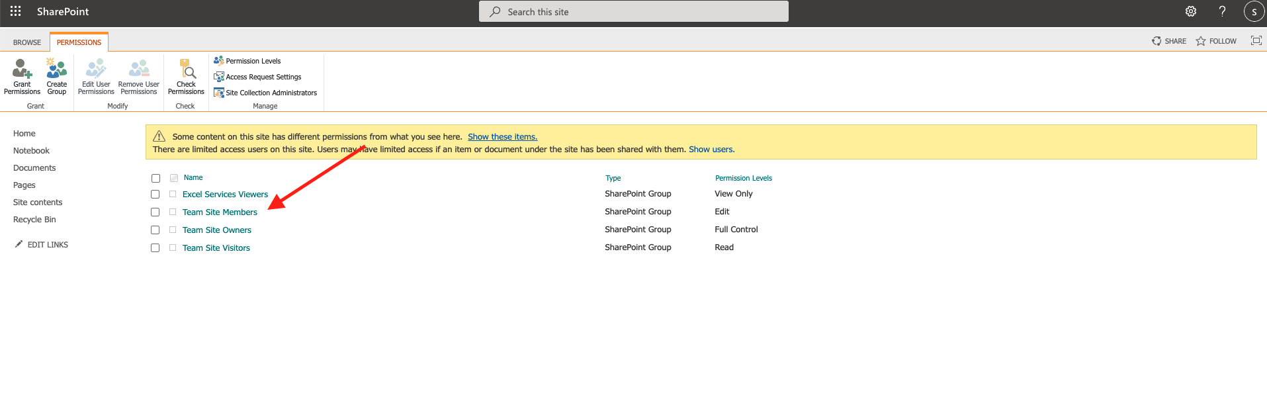This screenshot has width=1267, height=403.
Task: Click the SharePoint title in header
Action: [63, 11]
